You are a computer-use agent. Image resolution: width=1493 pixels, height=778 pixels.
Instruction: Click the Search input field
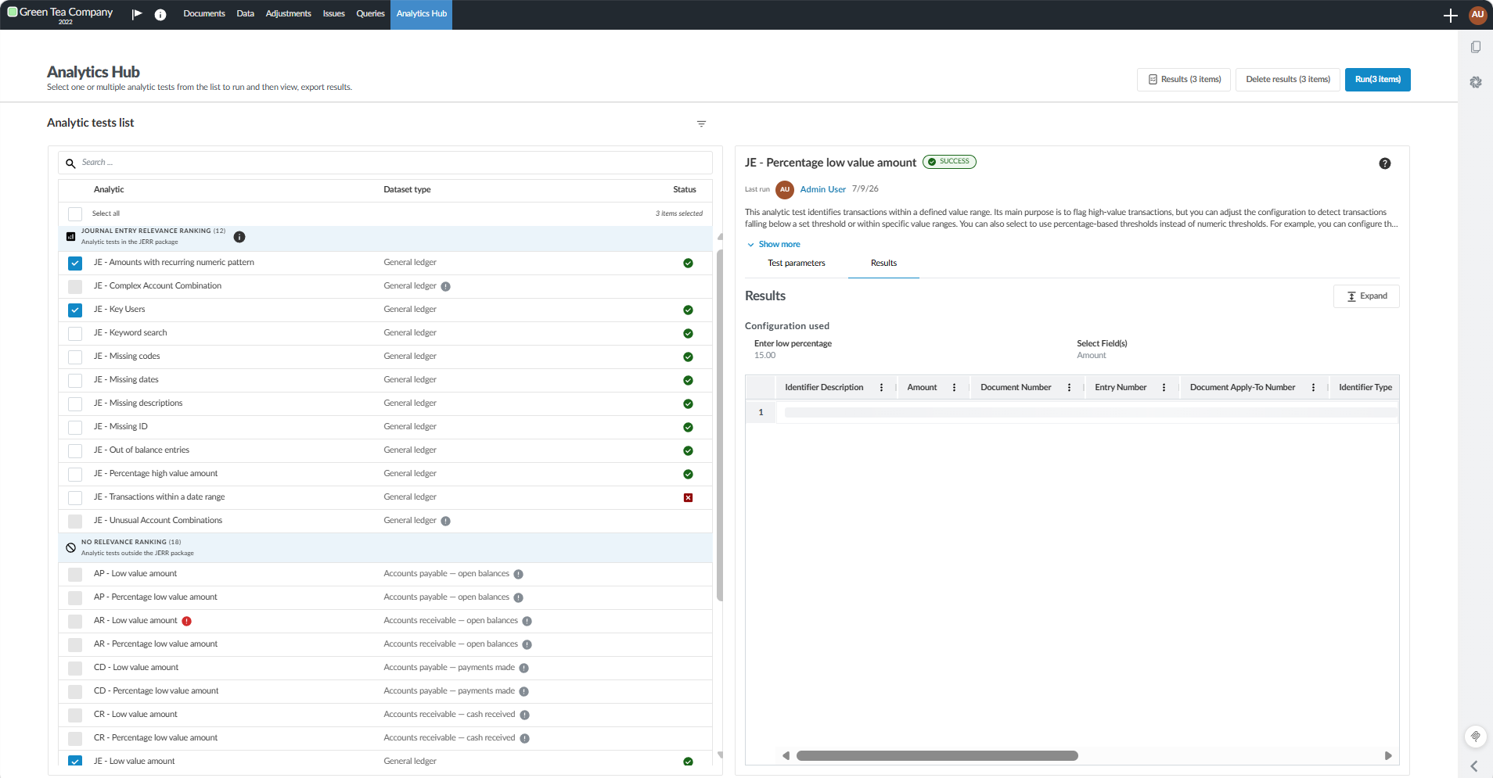(385, 163)
